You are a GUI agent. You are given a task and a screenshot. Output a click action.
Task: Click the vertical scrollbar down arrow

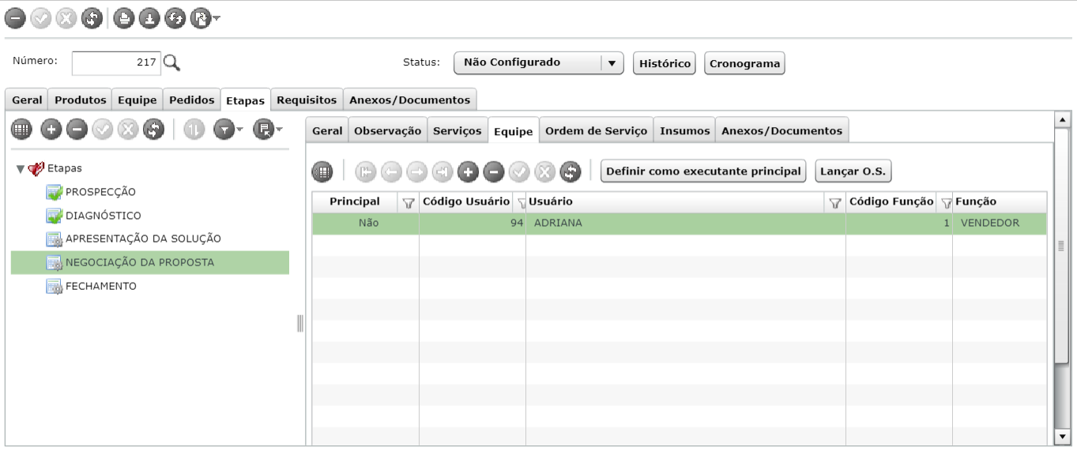[x=1062, y=436]
